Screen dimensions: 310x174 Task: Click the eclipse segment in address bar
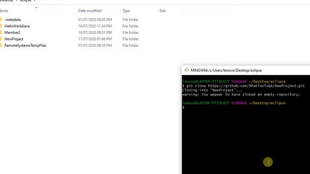click(x=26, y=1)
